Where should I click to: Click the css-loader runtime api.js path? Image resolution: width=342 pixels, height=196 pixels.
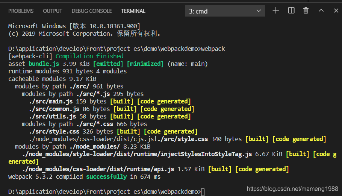point(98,169)
